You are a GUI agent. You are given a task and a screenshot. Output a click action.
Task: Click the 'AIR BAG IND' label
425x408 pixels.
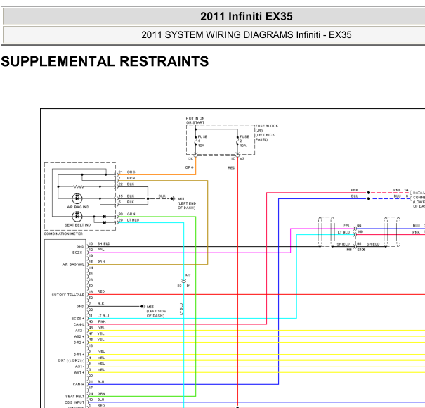(78, 207)
